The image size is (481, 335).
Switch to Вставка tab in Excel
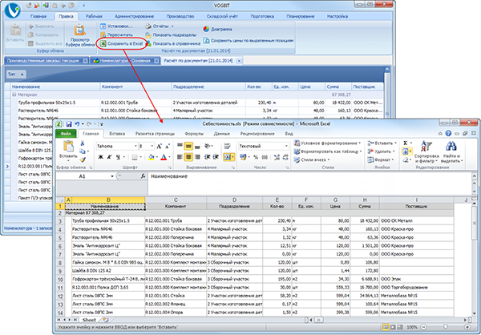coord(117,134)
